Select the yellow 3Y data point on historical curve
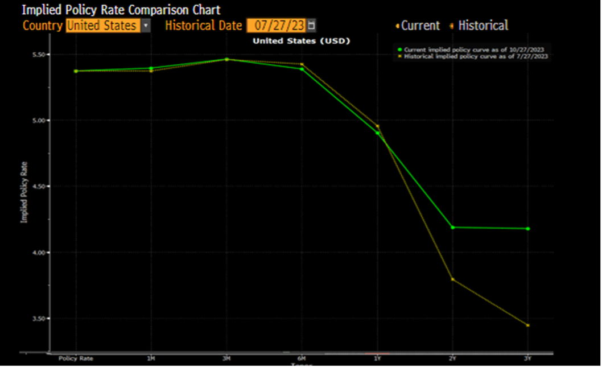This screenshot has height=367, width=602. pyautogui.click(x=528, y=325)
